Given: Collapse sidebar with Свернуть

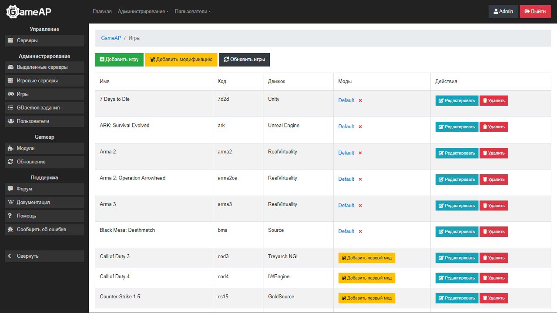Looking at the screenshot, I should pos(44,256).
